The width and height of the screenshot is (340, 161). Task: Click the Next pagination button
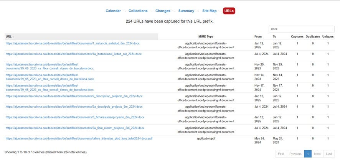pos(317,154)
